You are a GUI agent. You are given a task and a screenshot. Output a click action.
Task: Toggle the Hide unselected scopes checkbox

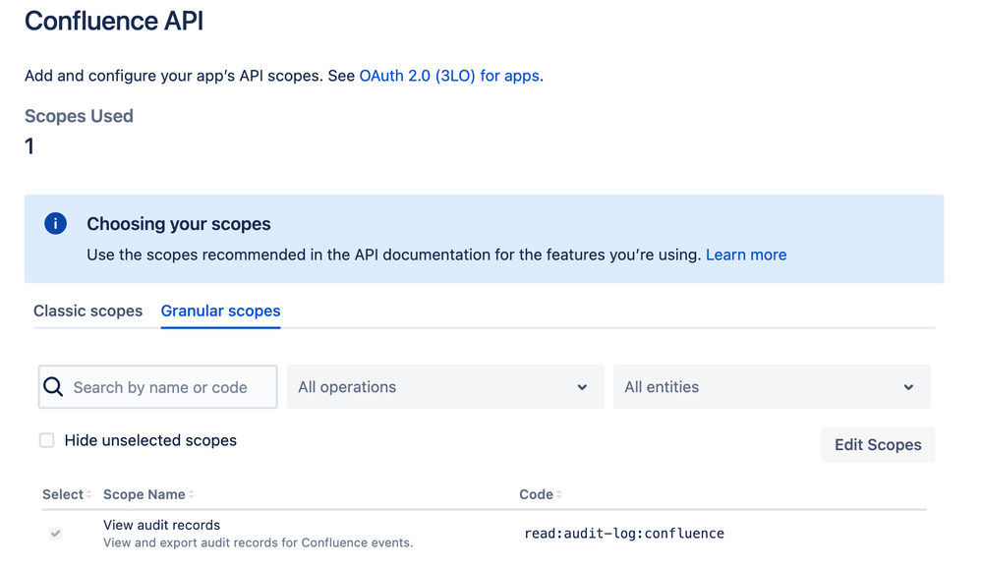click(47, 440)
